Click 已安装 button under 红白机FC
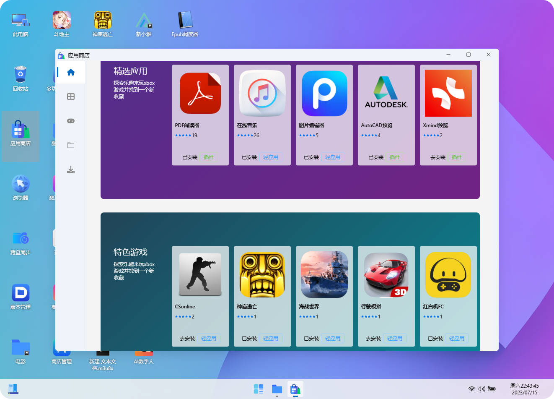 pyautogui.click(x=435, y=339)
